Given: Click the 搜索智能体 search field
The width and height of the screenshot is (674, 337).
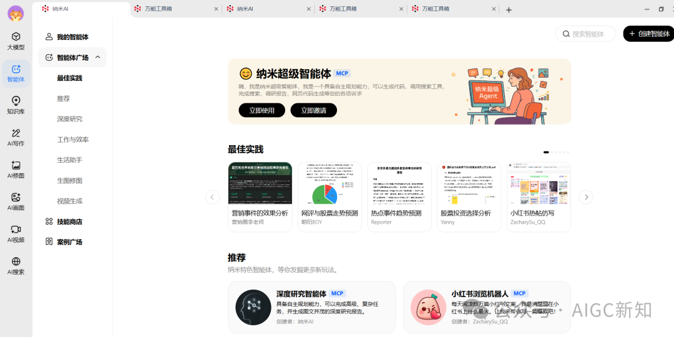Looking at the screenshot, I should click(x=585, y=34).
